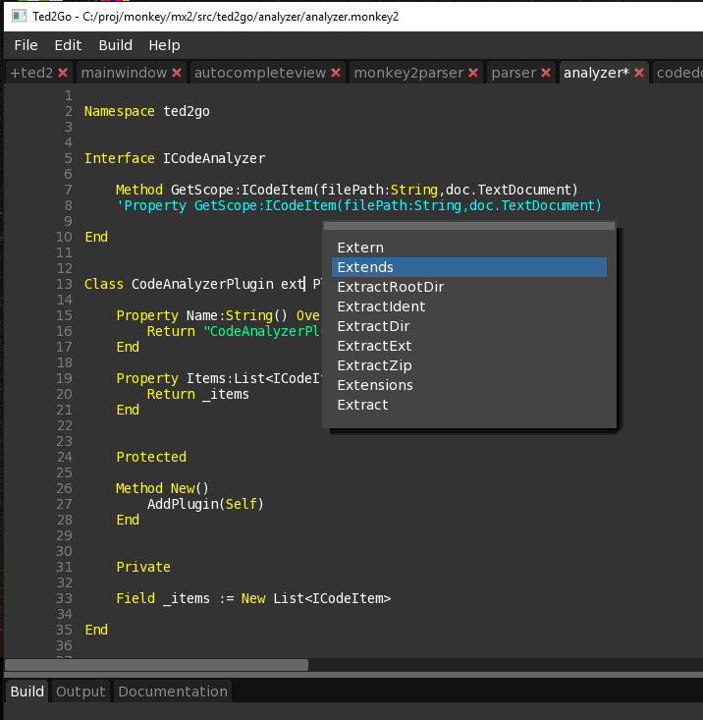Close the +ted2 tab with its red X
The height and width of the screenshot is (720, 703).
63,73
